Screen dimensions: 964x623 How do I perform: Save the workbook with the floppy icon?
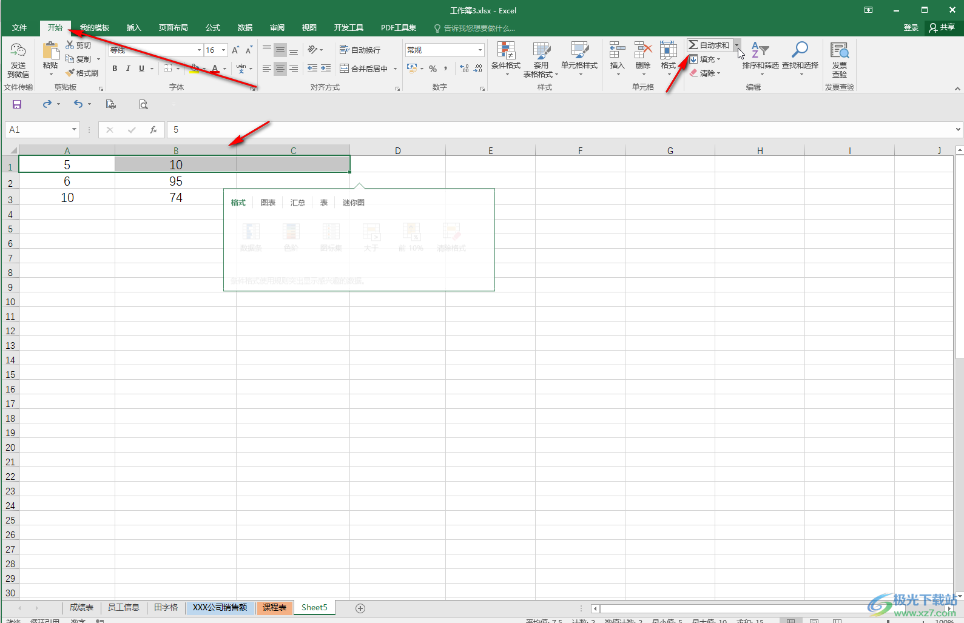(x=17, y=104)
